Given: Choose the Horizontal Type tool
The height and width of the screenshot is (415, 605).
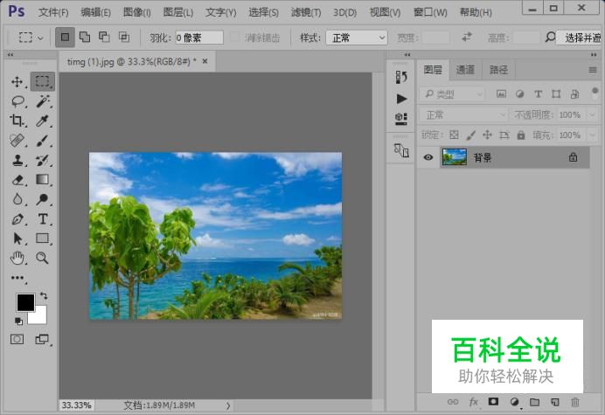Looking at the screenshot, I should pyautogui.click(x=42, y=219).
